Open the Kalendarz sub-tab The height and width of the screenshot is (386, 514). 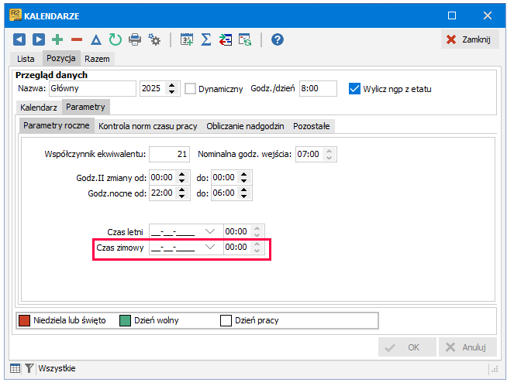[38, 108]
